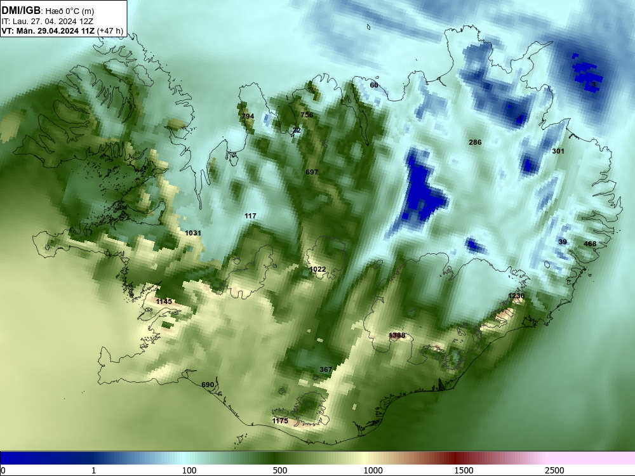Click the 500 tick label on color scale
Viewport: 635px width, 476px height.
[x=280, y=470]
